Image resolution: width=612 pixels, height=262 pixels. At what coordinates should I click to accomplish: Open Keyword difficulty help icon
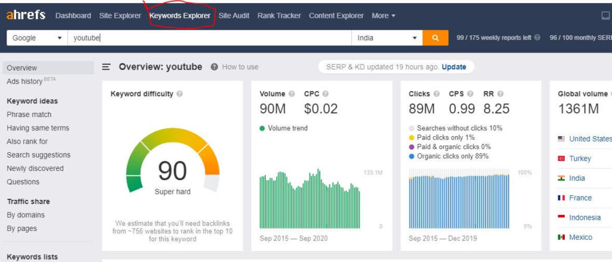(179, 94)
